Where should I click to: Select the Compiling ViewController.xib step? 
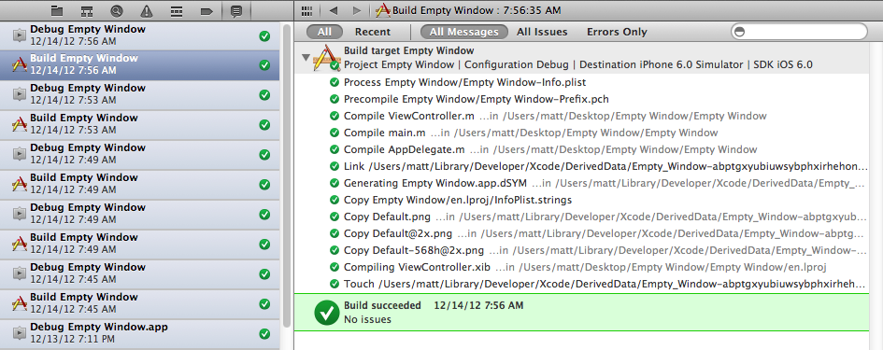pos(582,267)
